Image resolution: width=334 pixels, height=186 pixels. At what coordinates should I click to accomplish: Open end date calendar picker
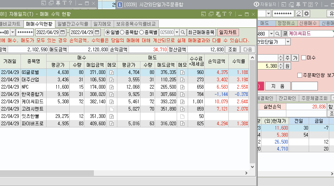click(x=97, y=32)
